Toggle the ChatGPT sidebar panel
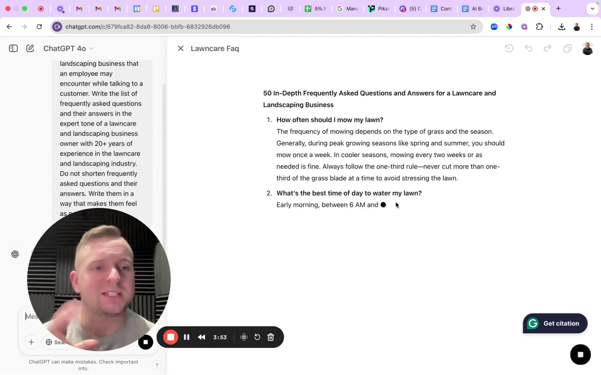This screenshot has height=375, width=601. [x=13, y=48]
